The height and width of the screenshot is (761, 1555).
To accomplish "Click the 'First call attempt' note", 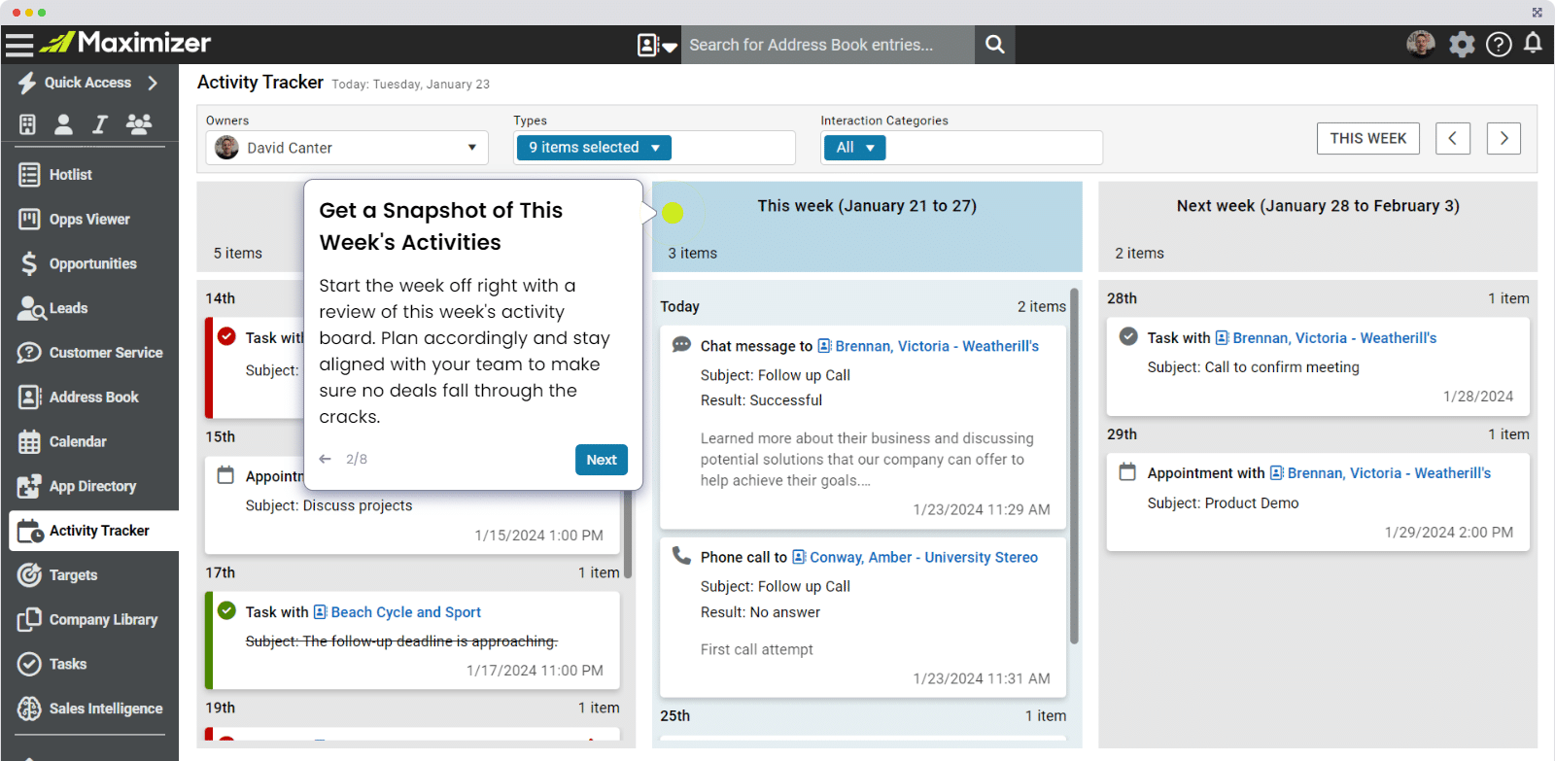I will pyautogui.click(x=756, y=649).
